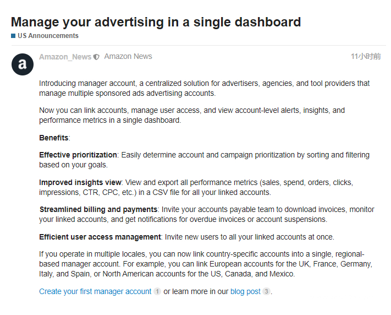The height and width of the screenshot is (315, 391).
Task: Click the "3" click-count badge after blog post
Action: point(266,291)
